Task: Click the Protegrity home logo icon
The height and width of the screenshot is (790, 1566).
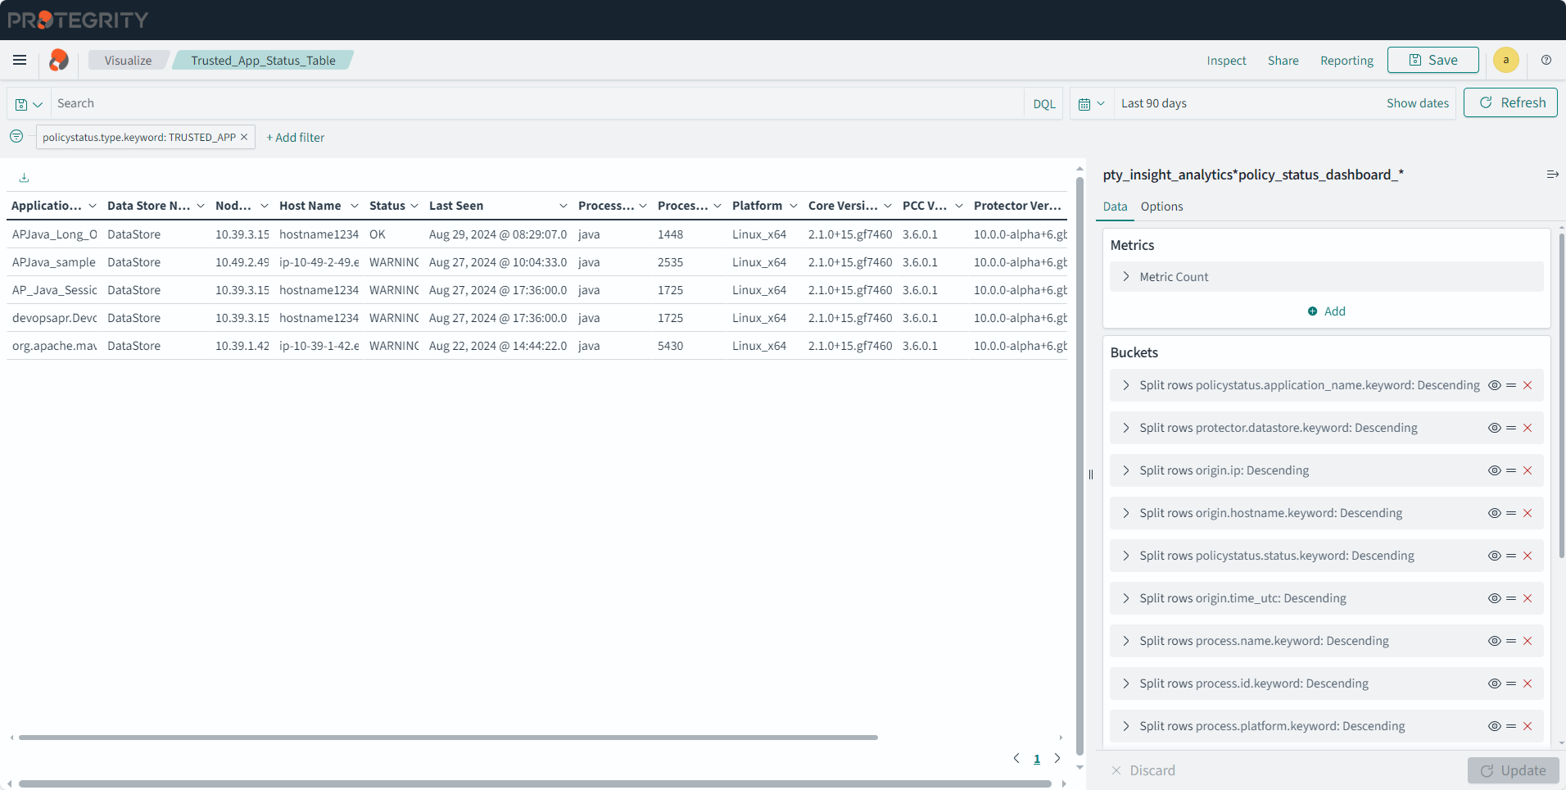Action: click(x=59, y=60)
